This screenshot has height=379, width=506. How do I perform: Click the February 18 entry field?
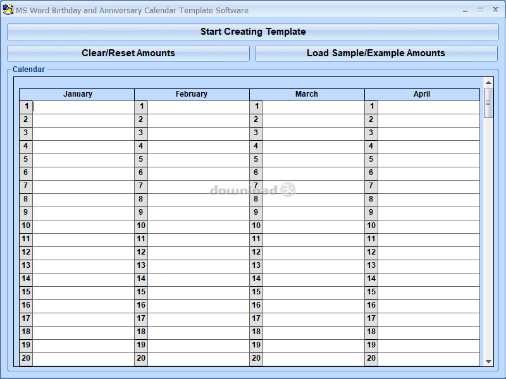coord(199,333)
